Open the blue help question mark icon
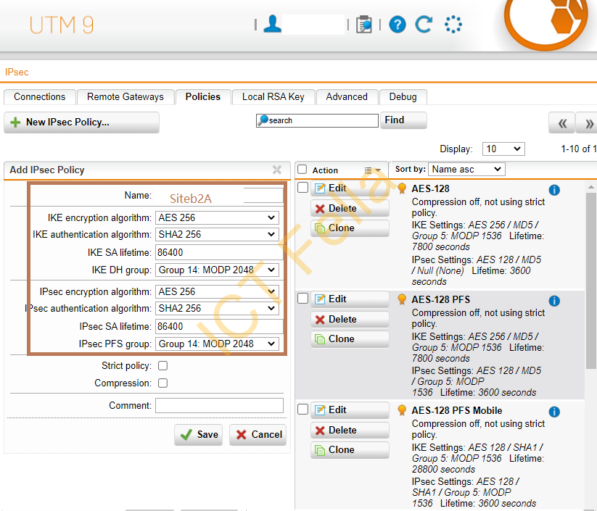 398,25
